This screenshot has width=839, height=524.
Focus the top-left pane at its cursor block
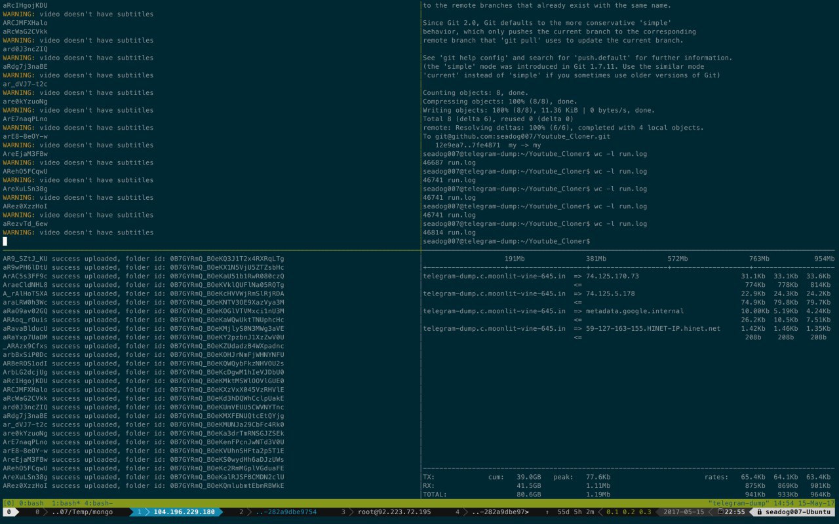pos(5,241)
